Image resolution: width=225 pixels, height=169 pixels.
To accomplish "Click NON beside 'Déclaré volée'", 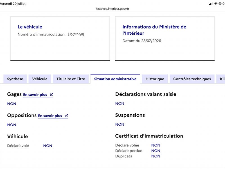I will click(x=156, y=145).
